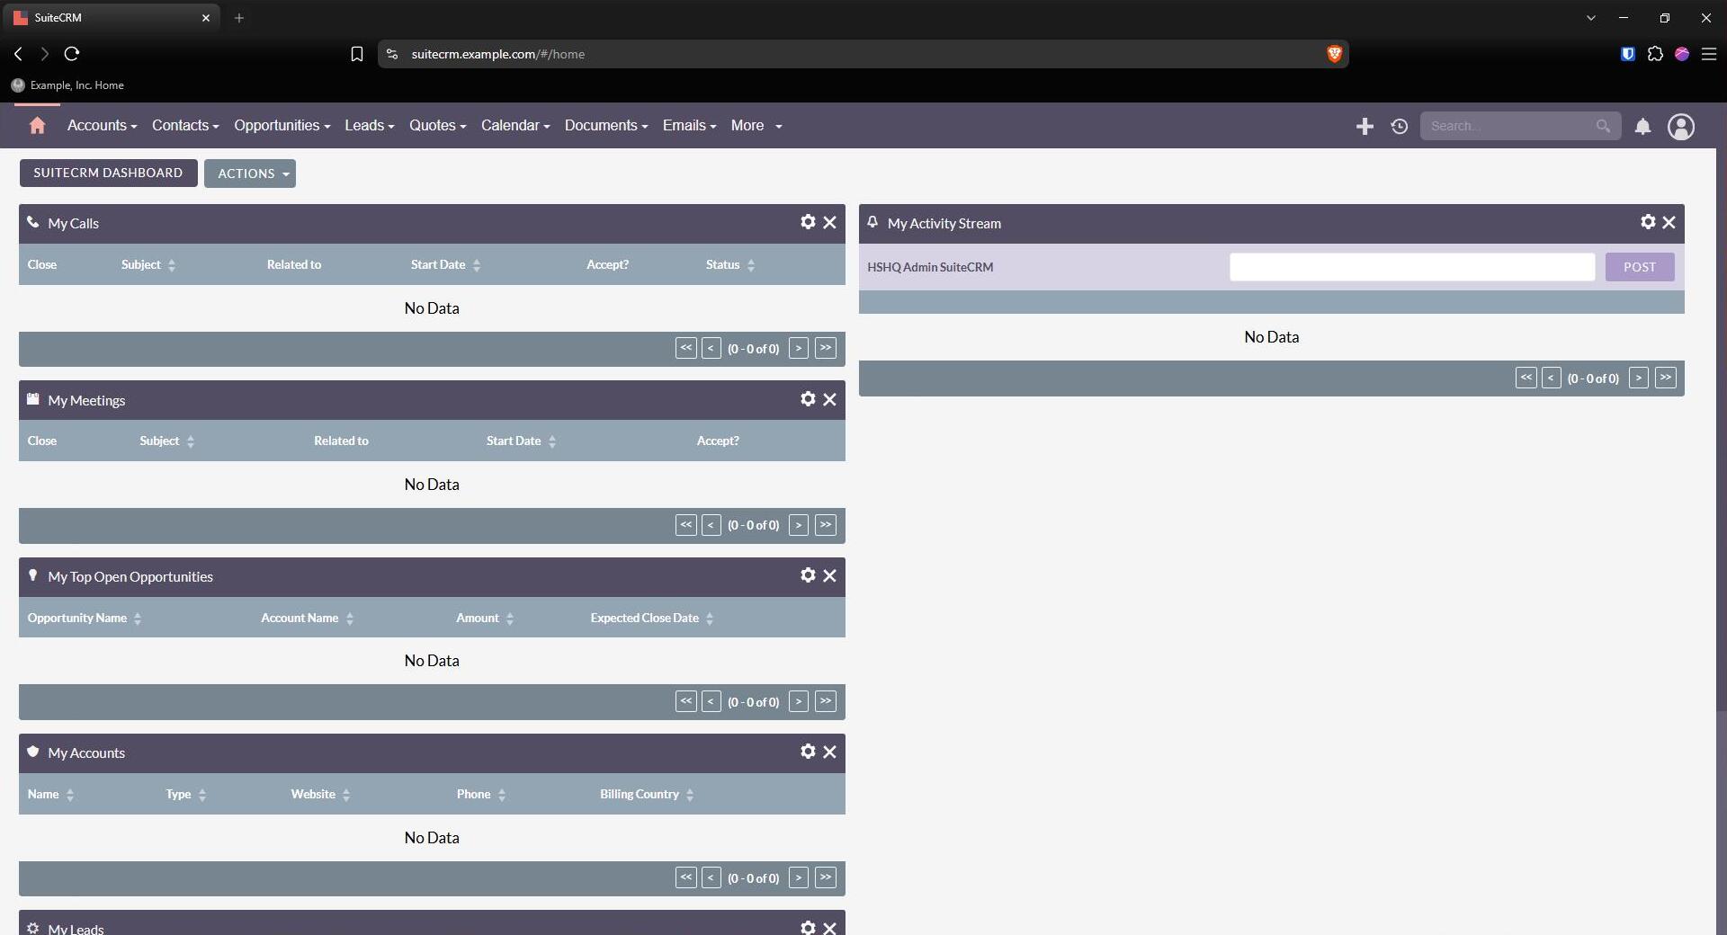This screenshot has height=935, width=1727.
Task: Go to next page in Top Open Opportunities
Action: point(798,701)
